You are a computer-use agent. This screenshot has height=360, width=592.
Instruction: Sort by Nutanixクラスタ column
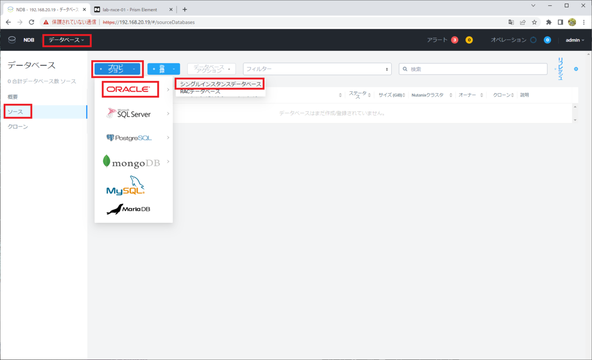point(431,95)
